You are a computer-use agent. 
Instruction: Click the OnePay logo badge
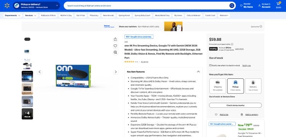pos(213,49)
